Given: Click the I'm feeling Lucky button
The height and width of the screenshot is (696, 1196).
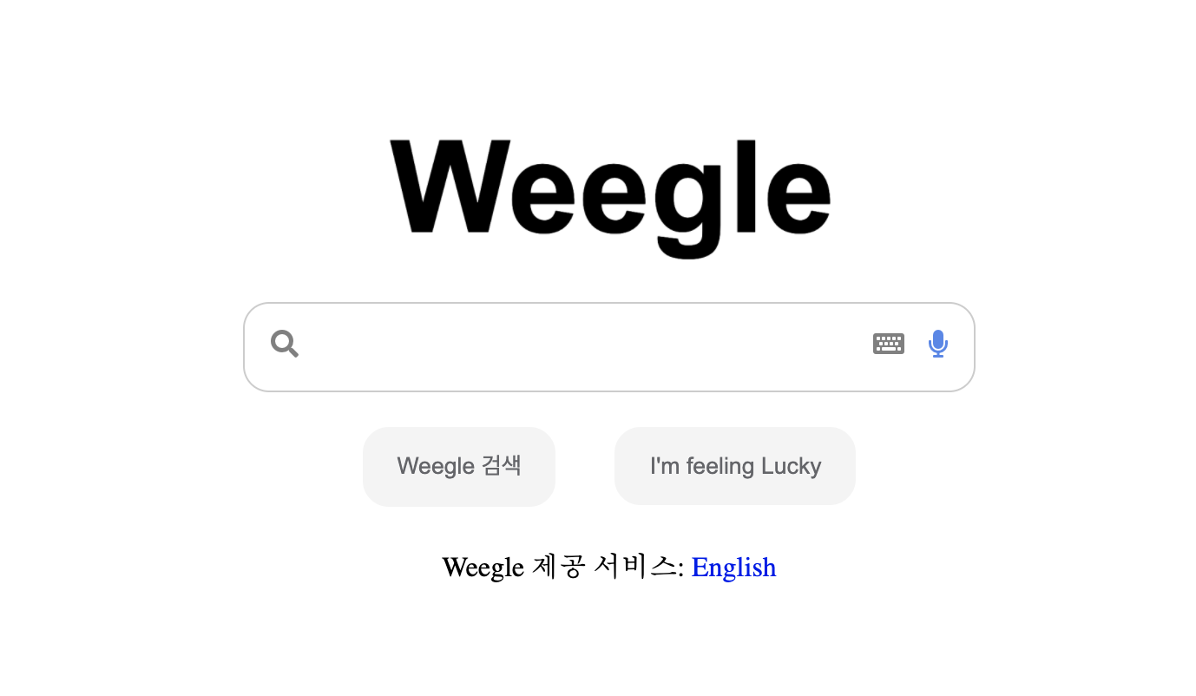Looking at the screenshot, I should [735, 466].
